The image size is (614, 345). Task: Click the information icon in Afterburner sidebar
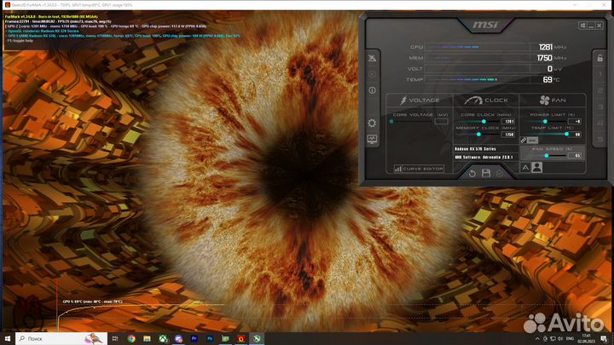pos(373,89)
